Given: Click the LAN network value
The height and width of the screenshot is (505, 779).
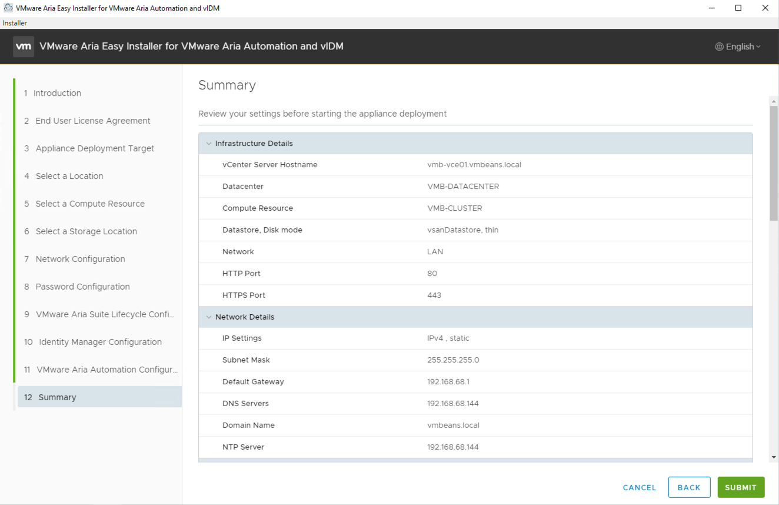Looking at the screenshot, I should [x=435, y=252].
